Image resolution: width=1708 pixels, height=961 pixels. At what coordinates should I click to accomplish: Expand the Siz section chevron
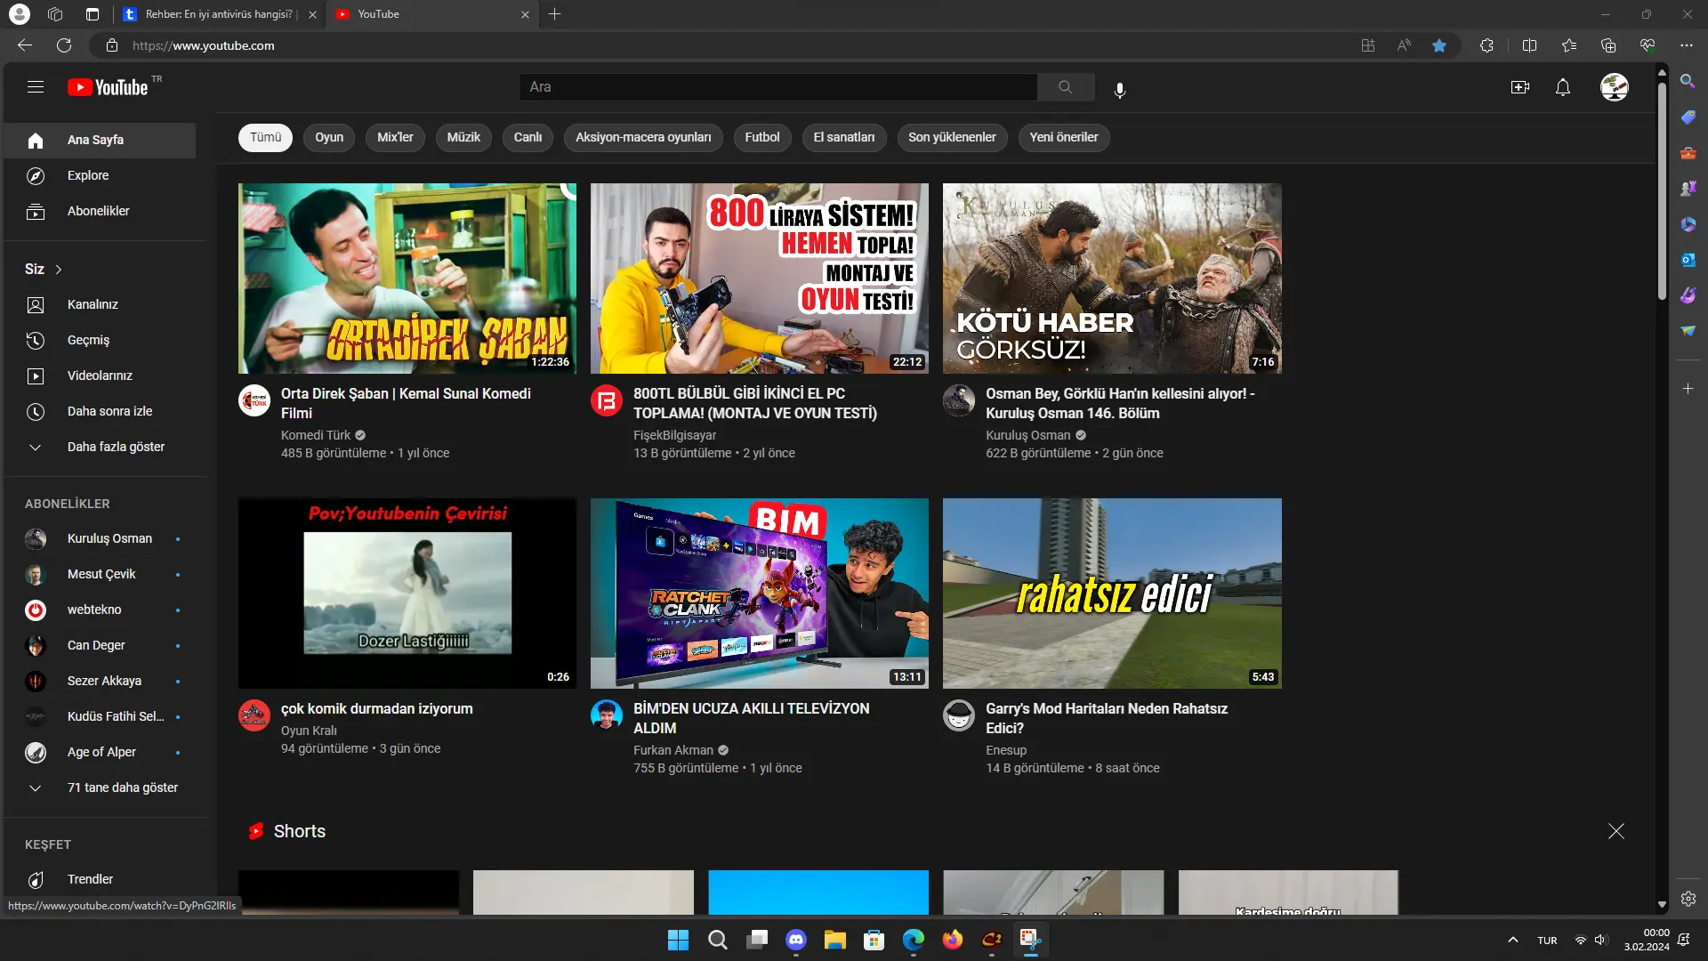pos(59,270)
